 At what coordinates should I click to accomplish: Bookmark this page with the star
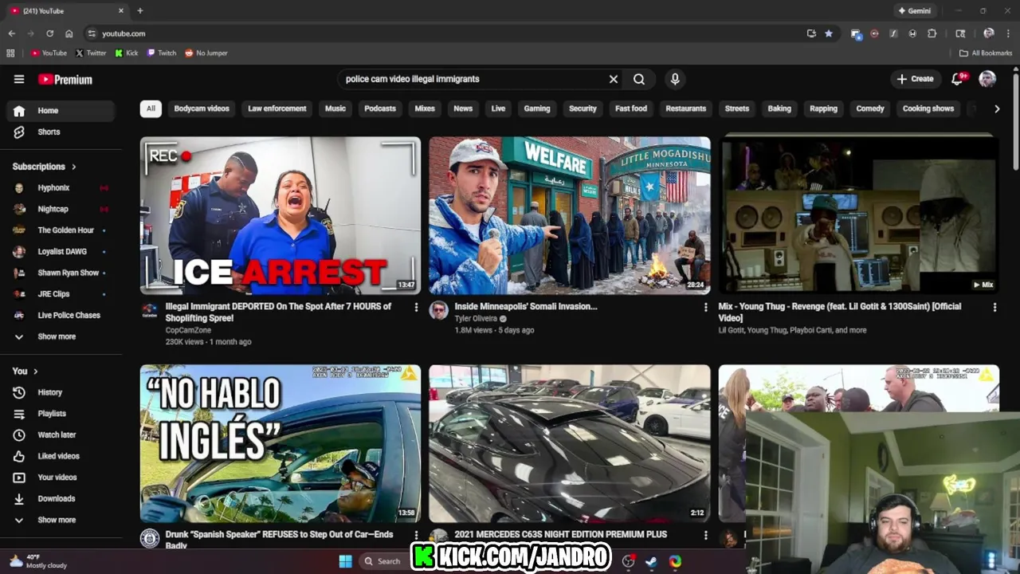[x=829, y=33]
